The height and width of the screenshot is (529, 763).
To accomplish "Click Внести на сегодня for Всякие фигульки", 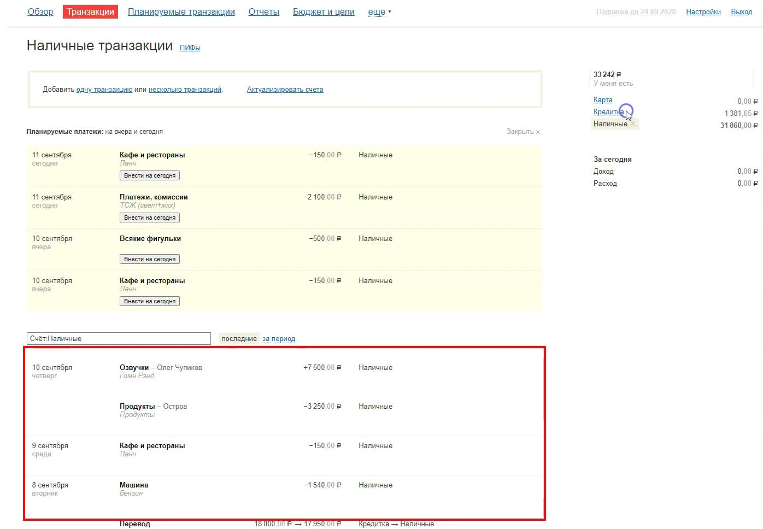I will (150, 259).
